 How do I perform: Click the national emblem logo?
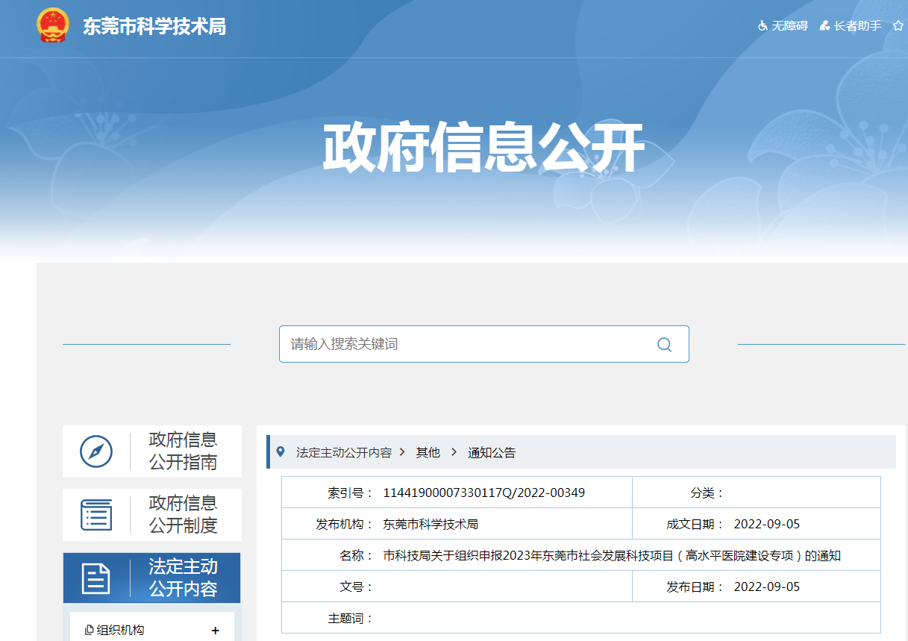52,26
